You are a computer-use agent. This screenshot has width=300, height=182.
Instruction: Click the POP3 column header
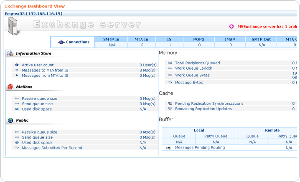coord(199,39)
